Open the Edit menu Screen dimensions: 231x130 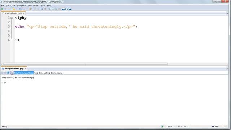pos(7,6)
